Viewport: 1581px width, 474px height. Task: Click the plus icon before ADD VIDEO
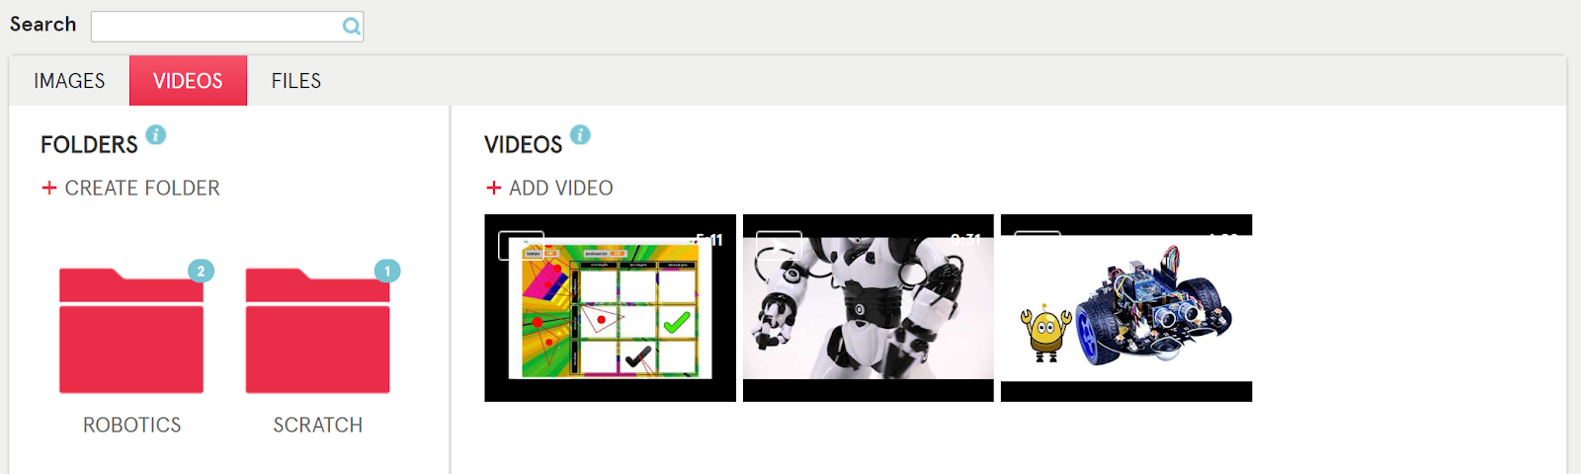[x=494, y=188]
